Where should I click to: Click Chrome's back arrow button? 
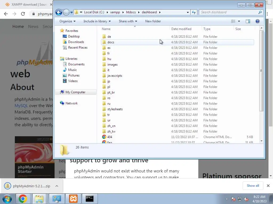(6, 14)
